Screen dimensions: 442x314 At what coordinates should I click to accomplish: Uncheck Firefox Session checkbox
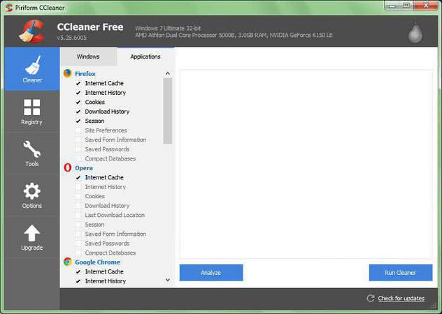click(x=78, y=121)
